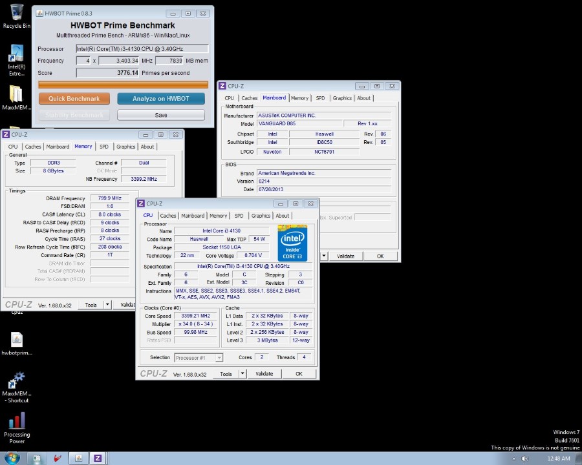
Task: Select the HWBOT Prime Java taskbar icon
Action: click(x=78, y=459)
